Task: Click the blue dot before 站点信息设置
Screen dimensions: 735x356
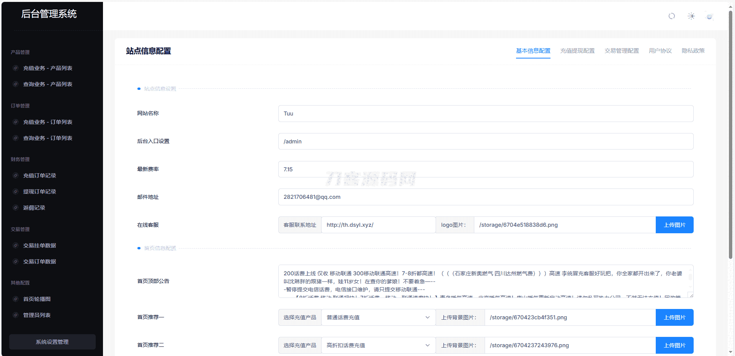Action: click(x=139, y=88)
